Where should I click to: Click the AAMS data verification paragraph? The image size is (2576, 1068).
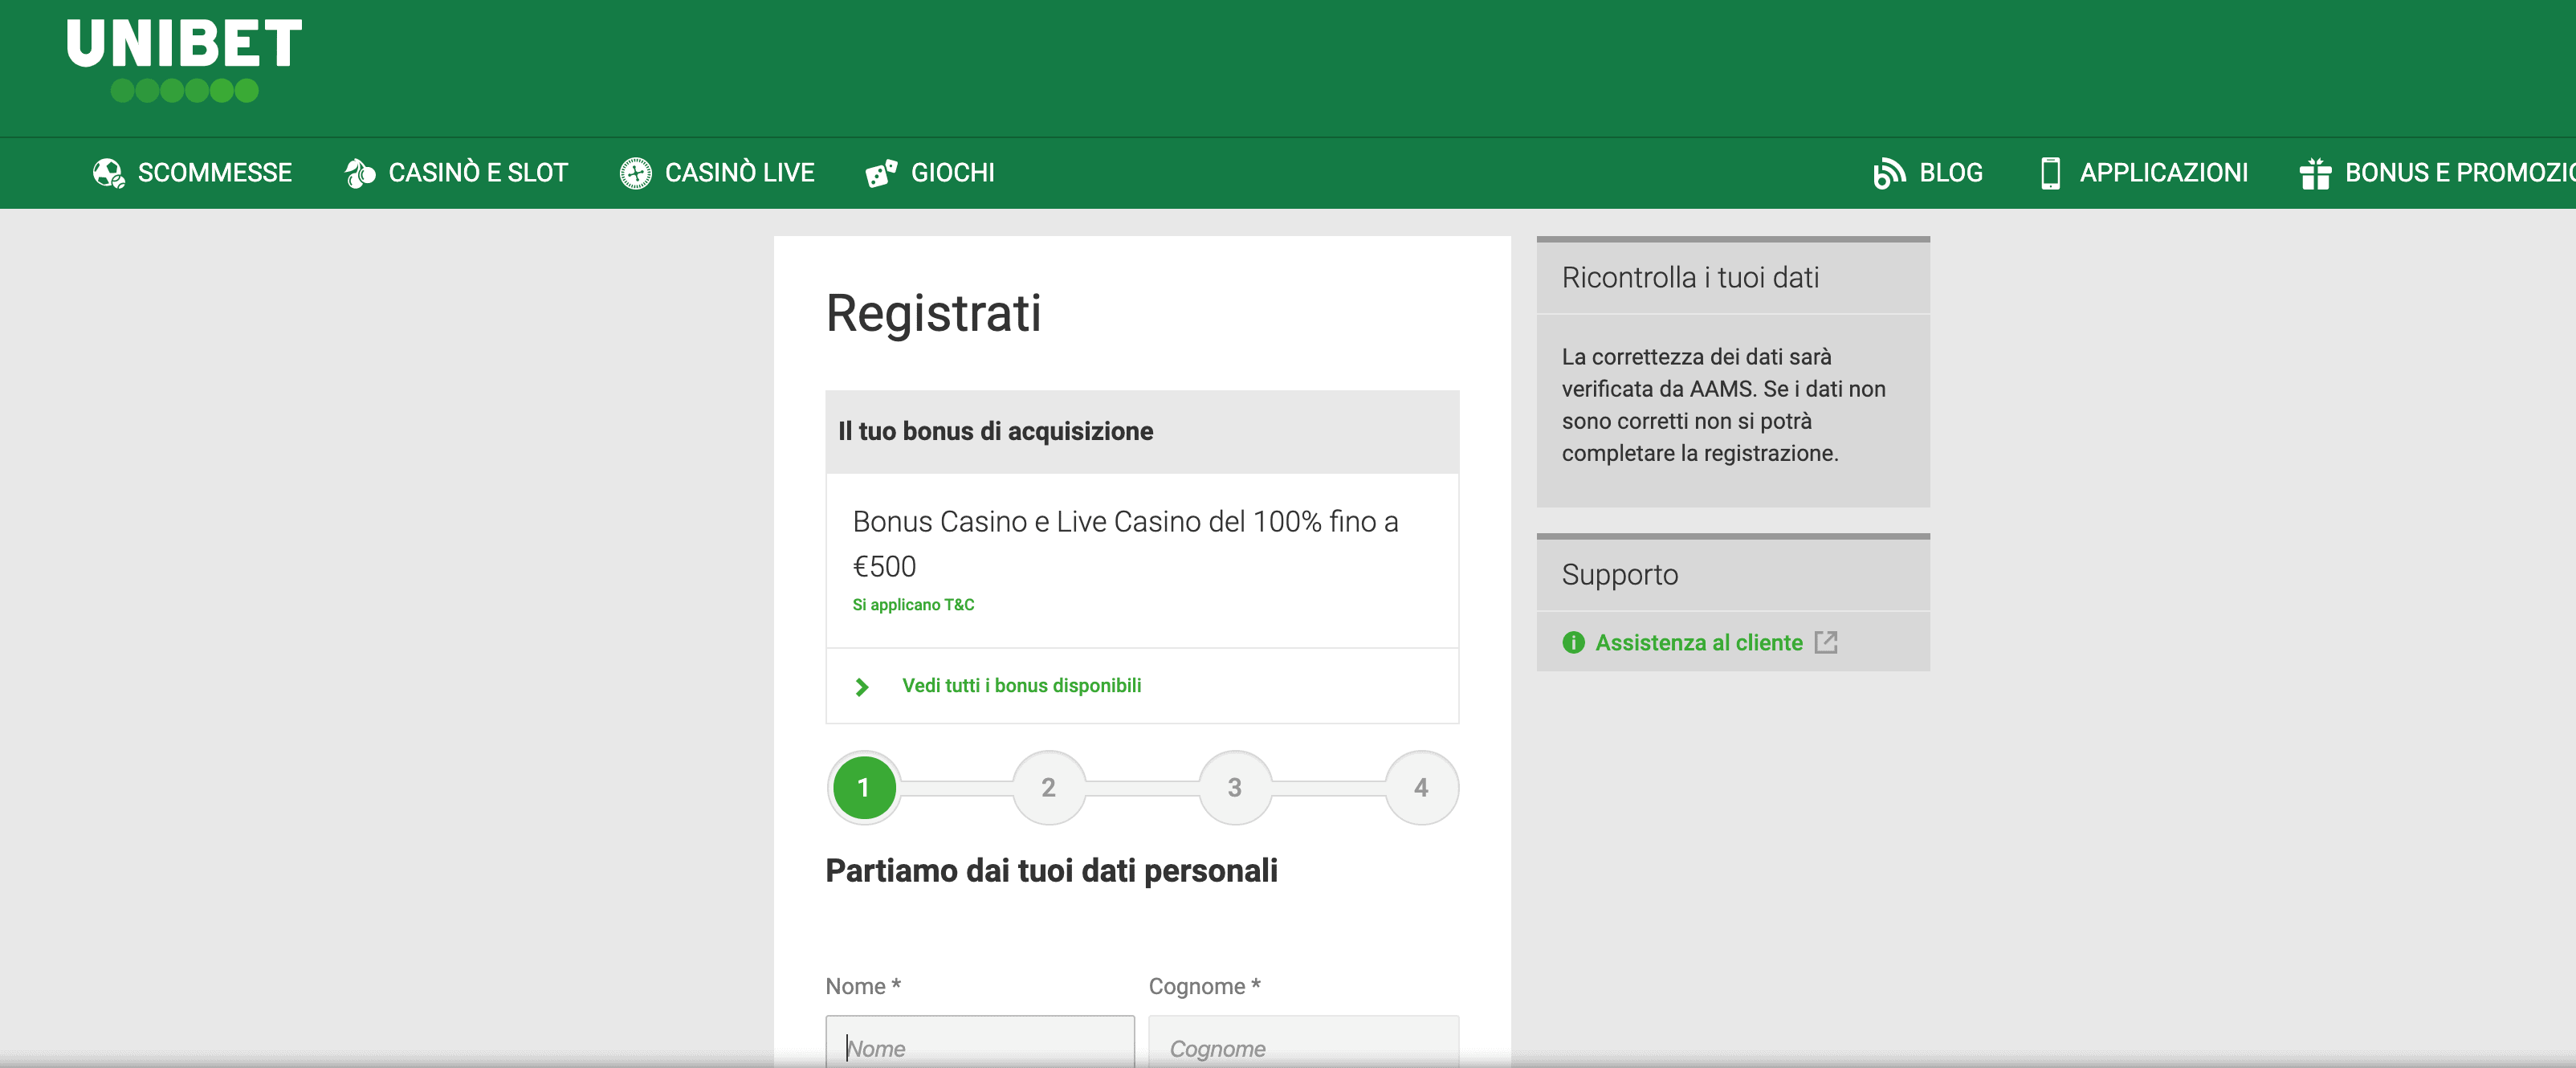pyautogui.click(x=1724, y=405)
